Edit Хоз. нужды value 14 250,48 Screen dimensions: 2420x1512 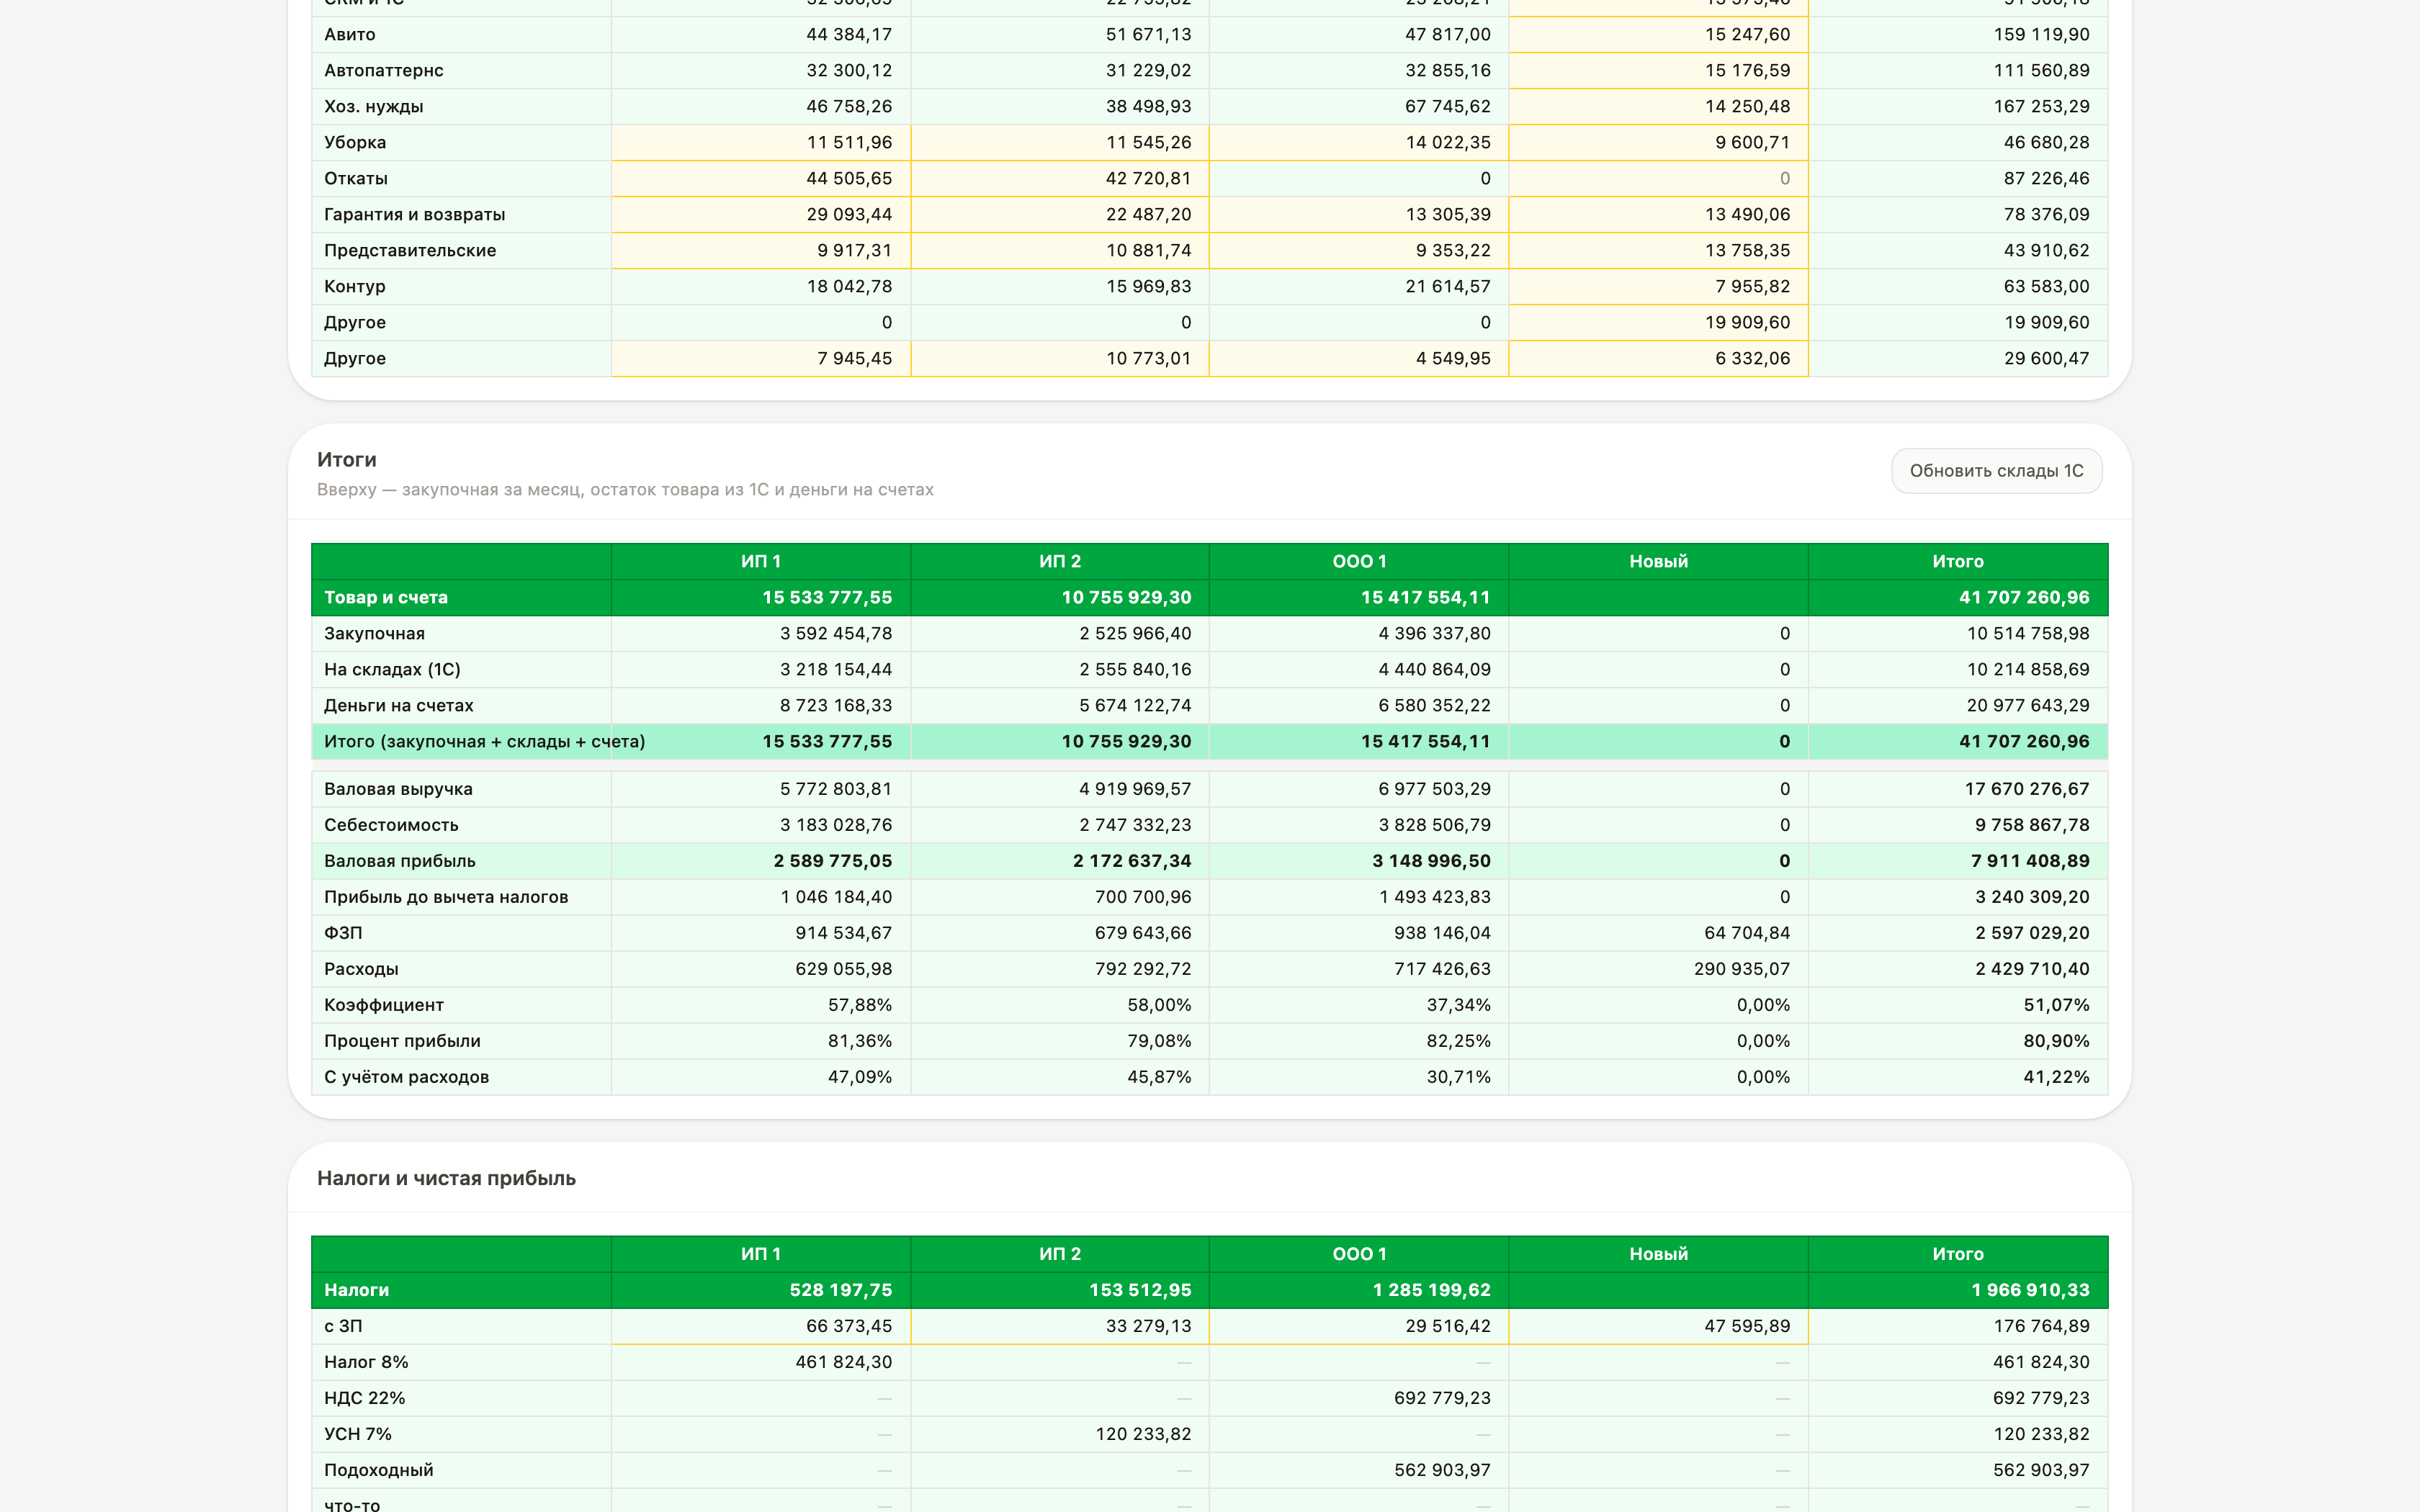[1659, 107]
